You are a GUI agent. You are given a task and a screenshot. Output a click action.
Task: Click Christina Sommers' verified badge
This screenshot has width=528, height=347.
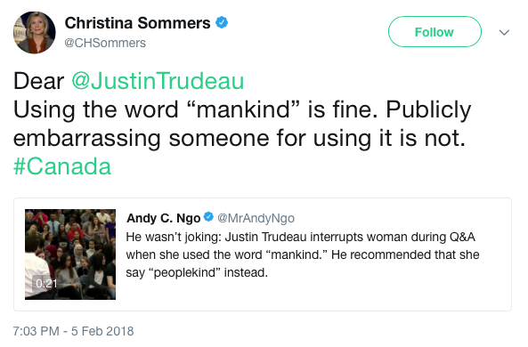click(x=222, y=22)
